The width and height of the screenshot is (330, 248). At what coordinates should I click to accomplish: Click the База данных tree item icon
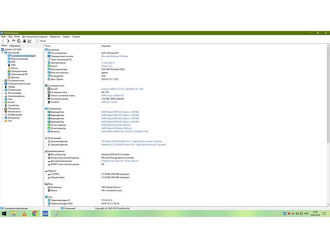click(6, 118)
